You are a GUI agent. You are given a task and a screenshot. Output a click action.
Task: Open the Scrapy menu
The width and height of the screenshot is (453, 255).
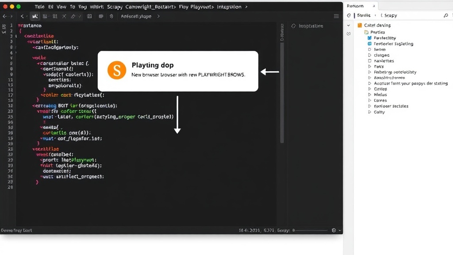click(115, 7)
